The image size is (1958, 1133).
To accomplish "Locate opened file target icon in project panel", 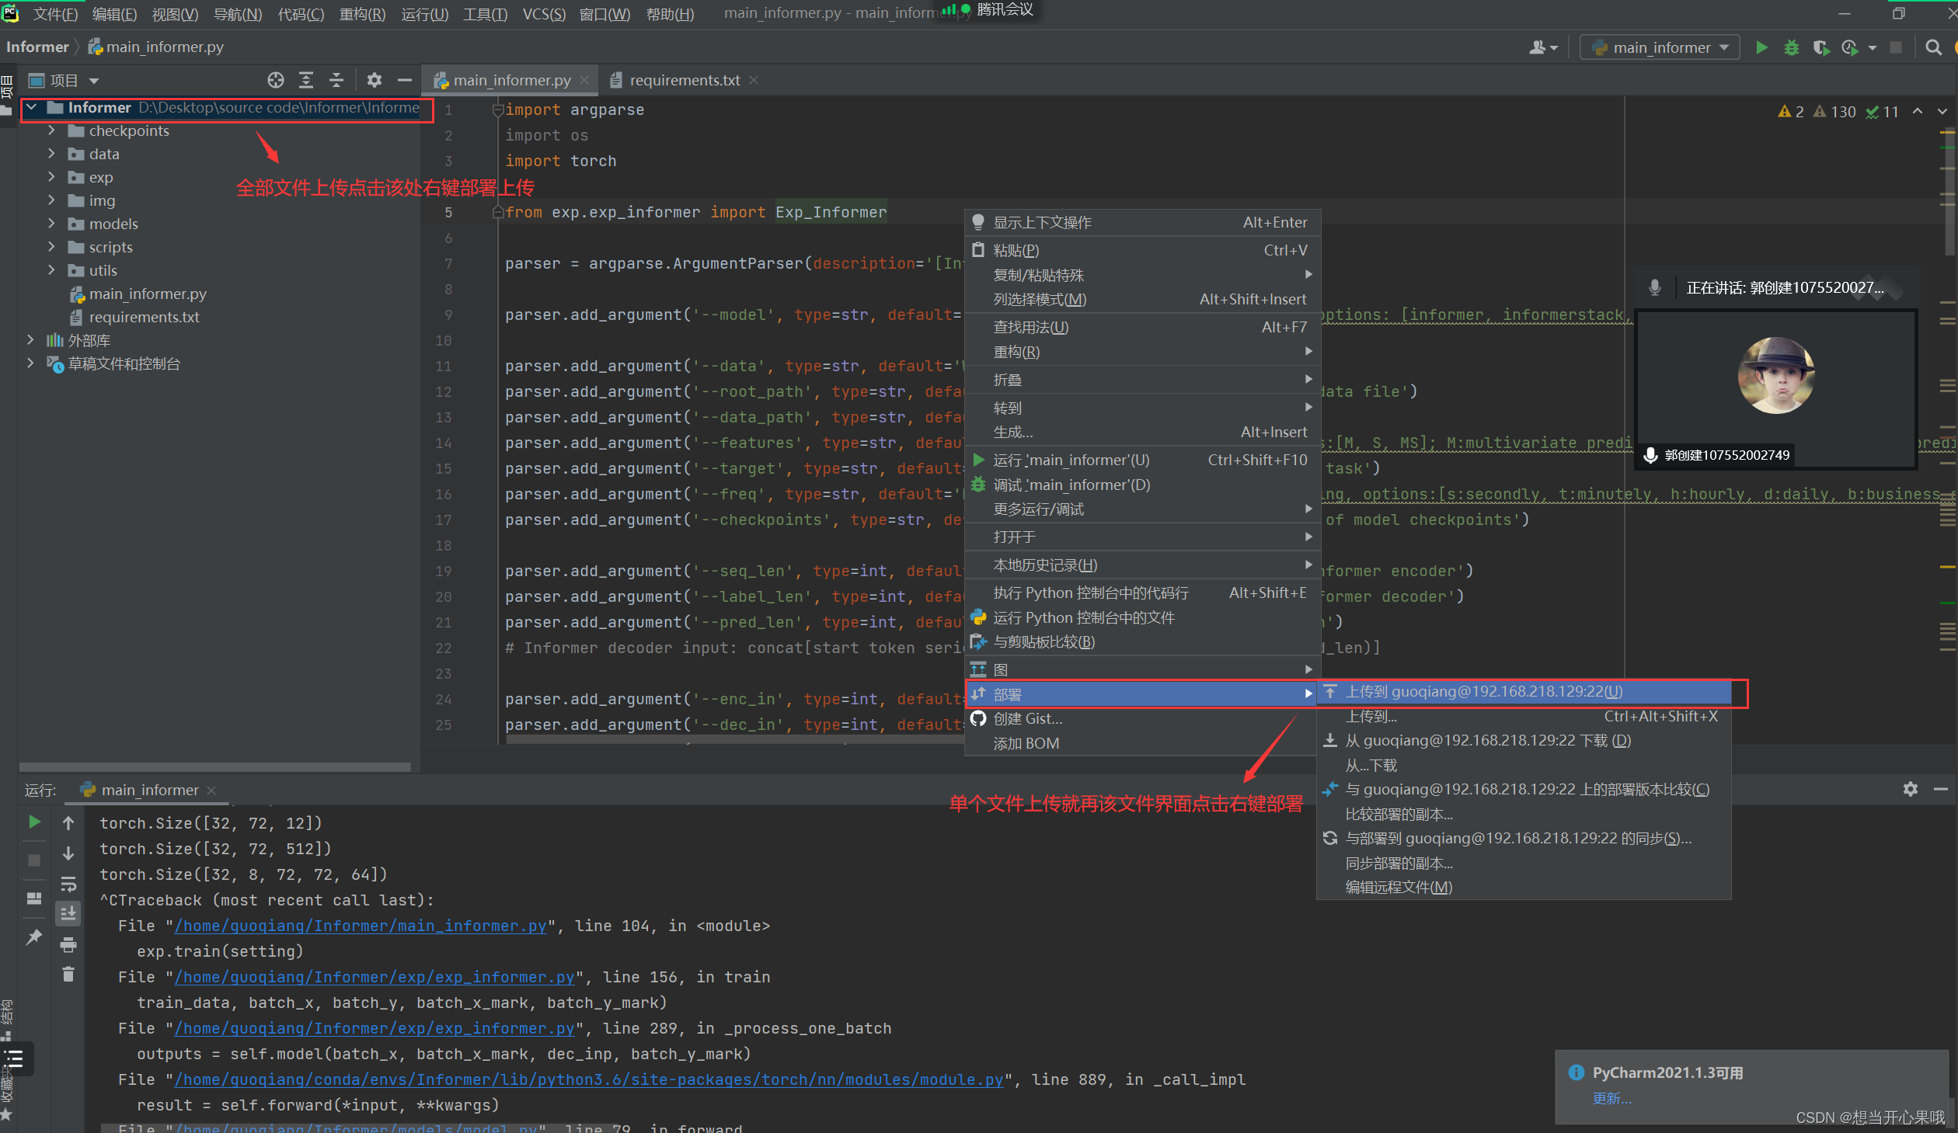I will [276, 80].
